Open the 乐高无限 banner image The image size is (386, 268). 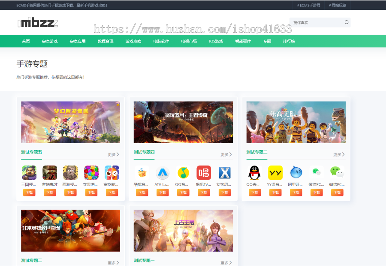(x=296, y=122)
